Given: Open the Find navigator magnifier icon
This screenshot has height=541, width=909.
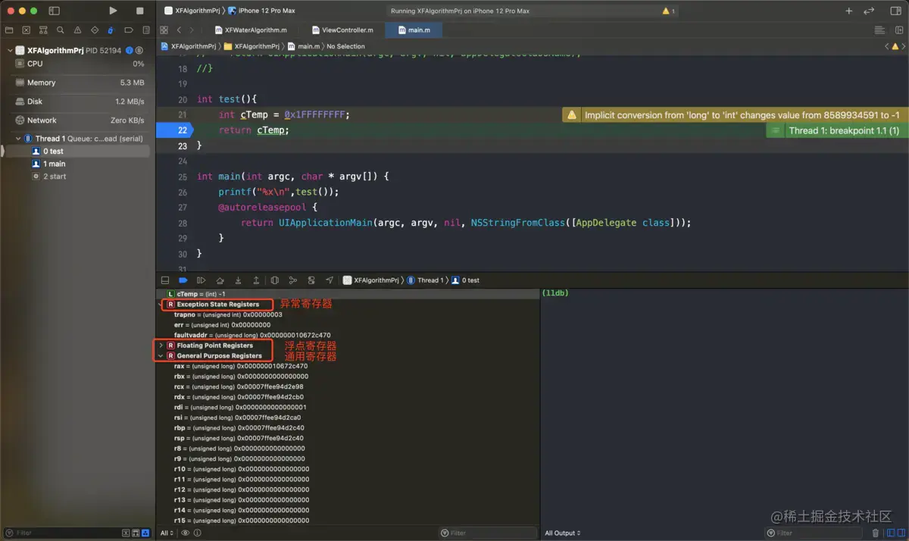Looking at the screenshot, I should tap(60, 30).
